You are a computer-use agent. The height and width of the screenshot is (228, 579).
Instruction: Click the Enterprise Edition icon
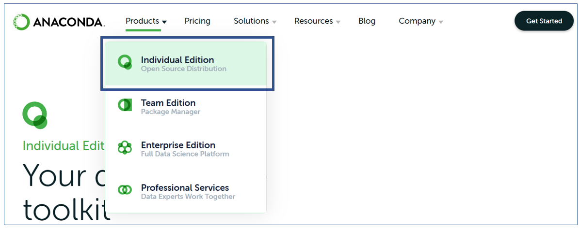click(x=125, y=147)
